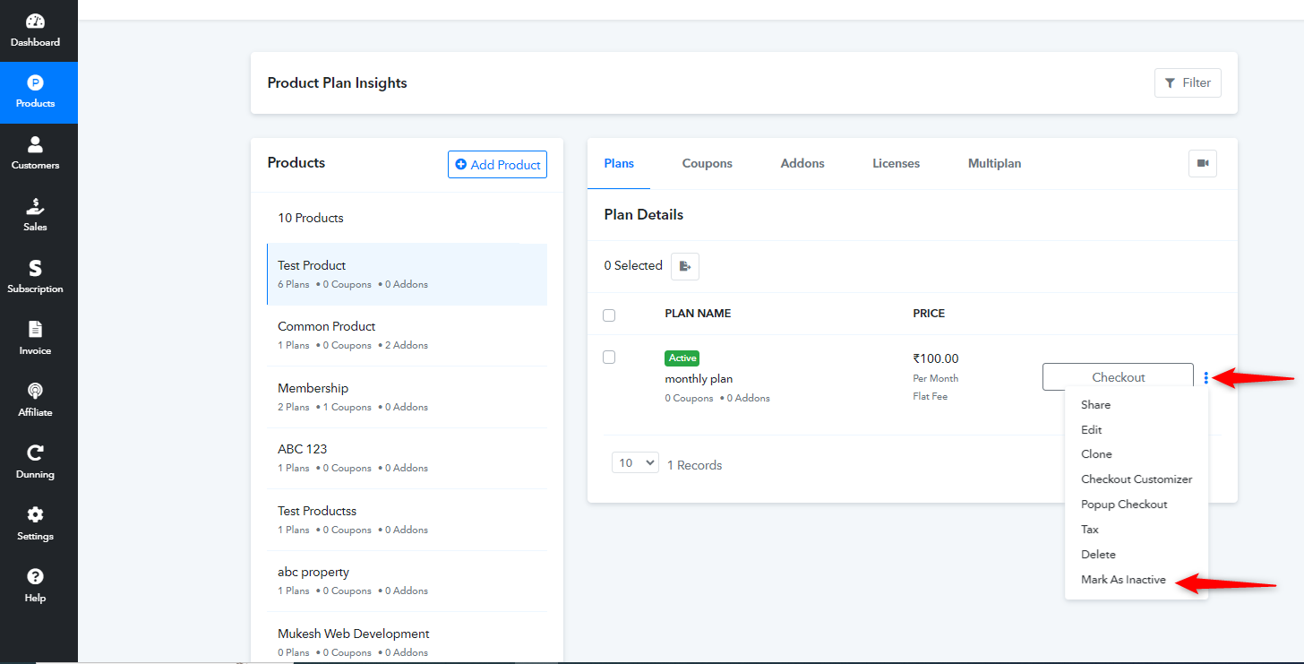Image resolution: width=1304 pixels, height=664 pixels.
Task: Tick the monthly plan row checkbox
Action: 609,357
